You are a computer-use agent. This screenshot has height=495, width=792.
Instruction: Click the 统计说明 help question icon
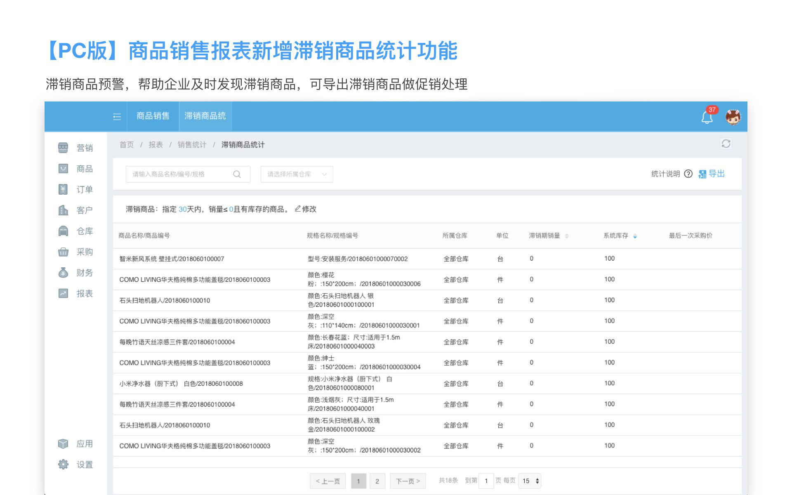click(x=688, y=174)
